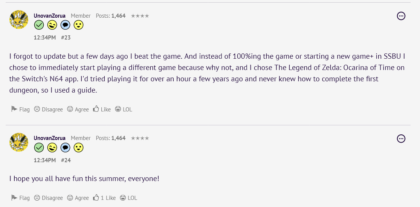React LOL to post #23

[124, 109]
